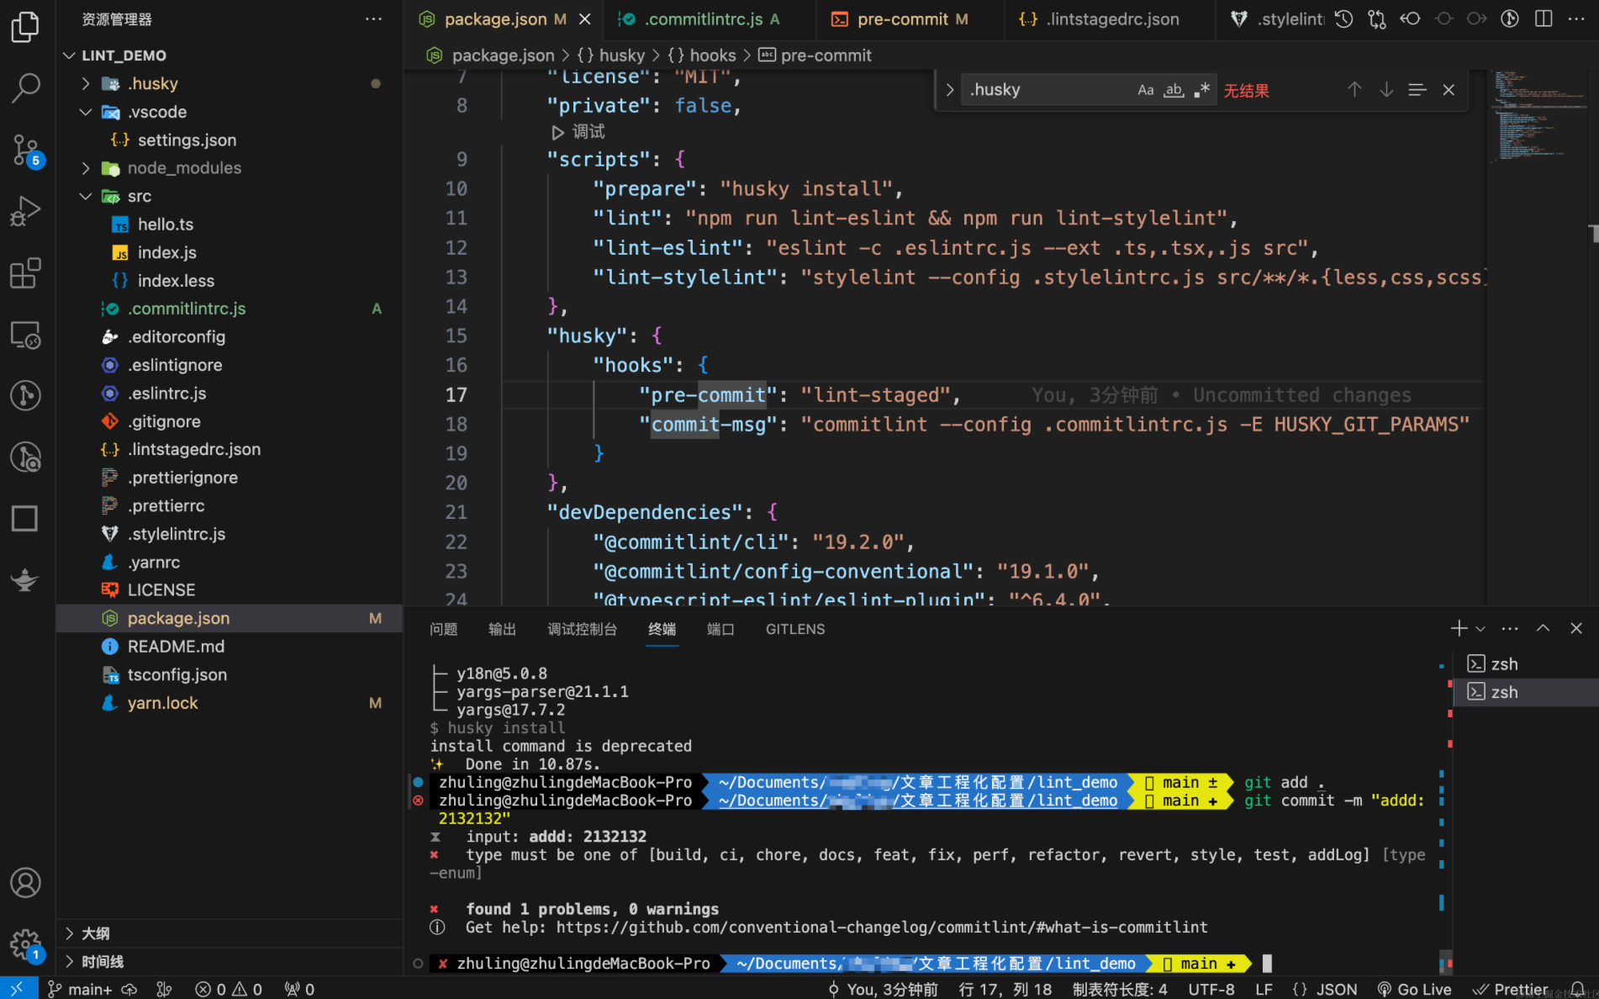Image resolution: width=1599 pixels, height=999 pixels.
Task: Go to next search match arrow
Action: 1386,90
